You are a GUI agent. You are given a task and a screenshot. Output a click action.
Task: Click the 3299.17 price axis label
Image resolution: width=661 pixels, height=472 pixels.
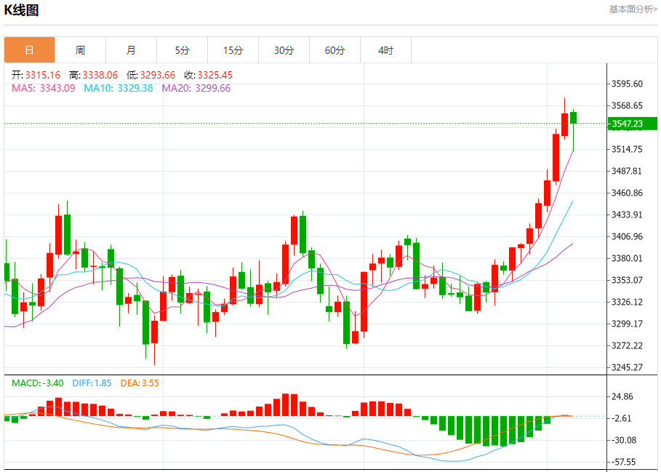click(628, 324)
